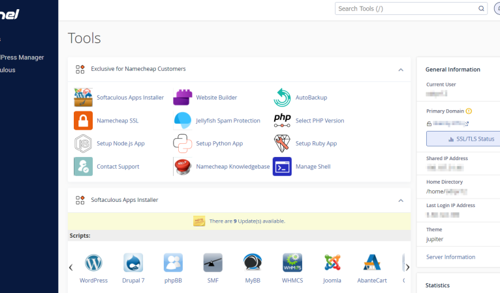
Task: Open the Namecheap SSL text link
Action: click(x=117, y=120)
